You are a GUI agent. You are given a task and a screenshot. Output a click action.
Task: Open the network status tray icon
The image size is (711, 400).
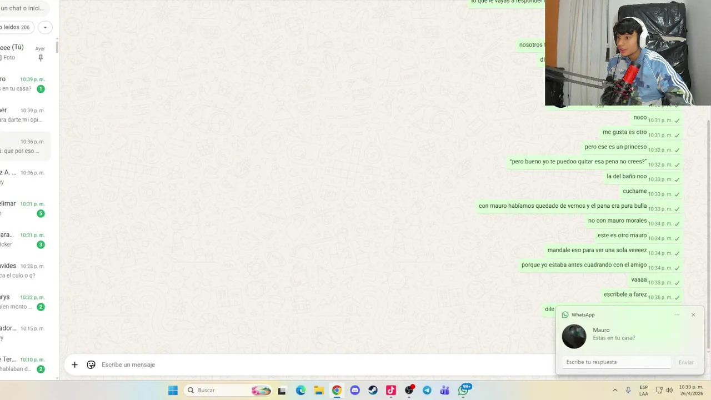coord(659,391)
